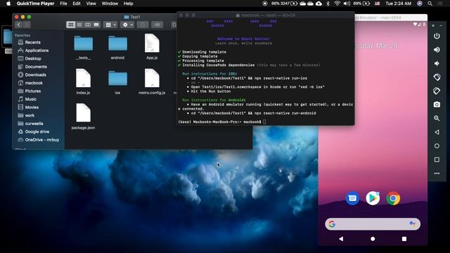The height and width of the screenshot is (253, 450).
Task: Open the File menu
Action: tap(63, 4)
